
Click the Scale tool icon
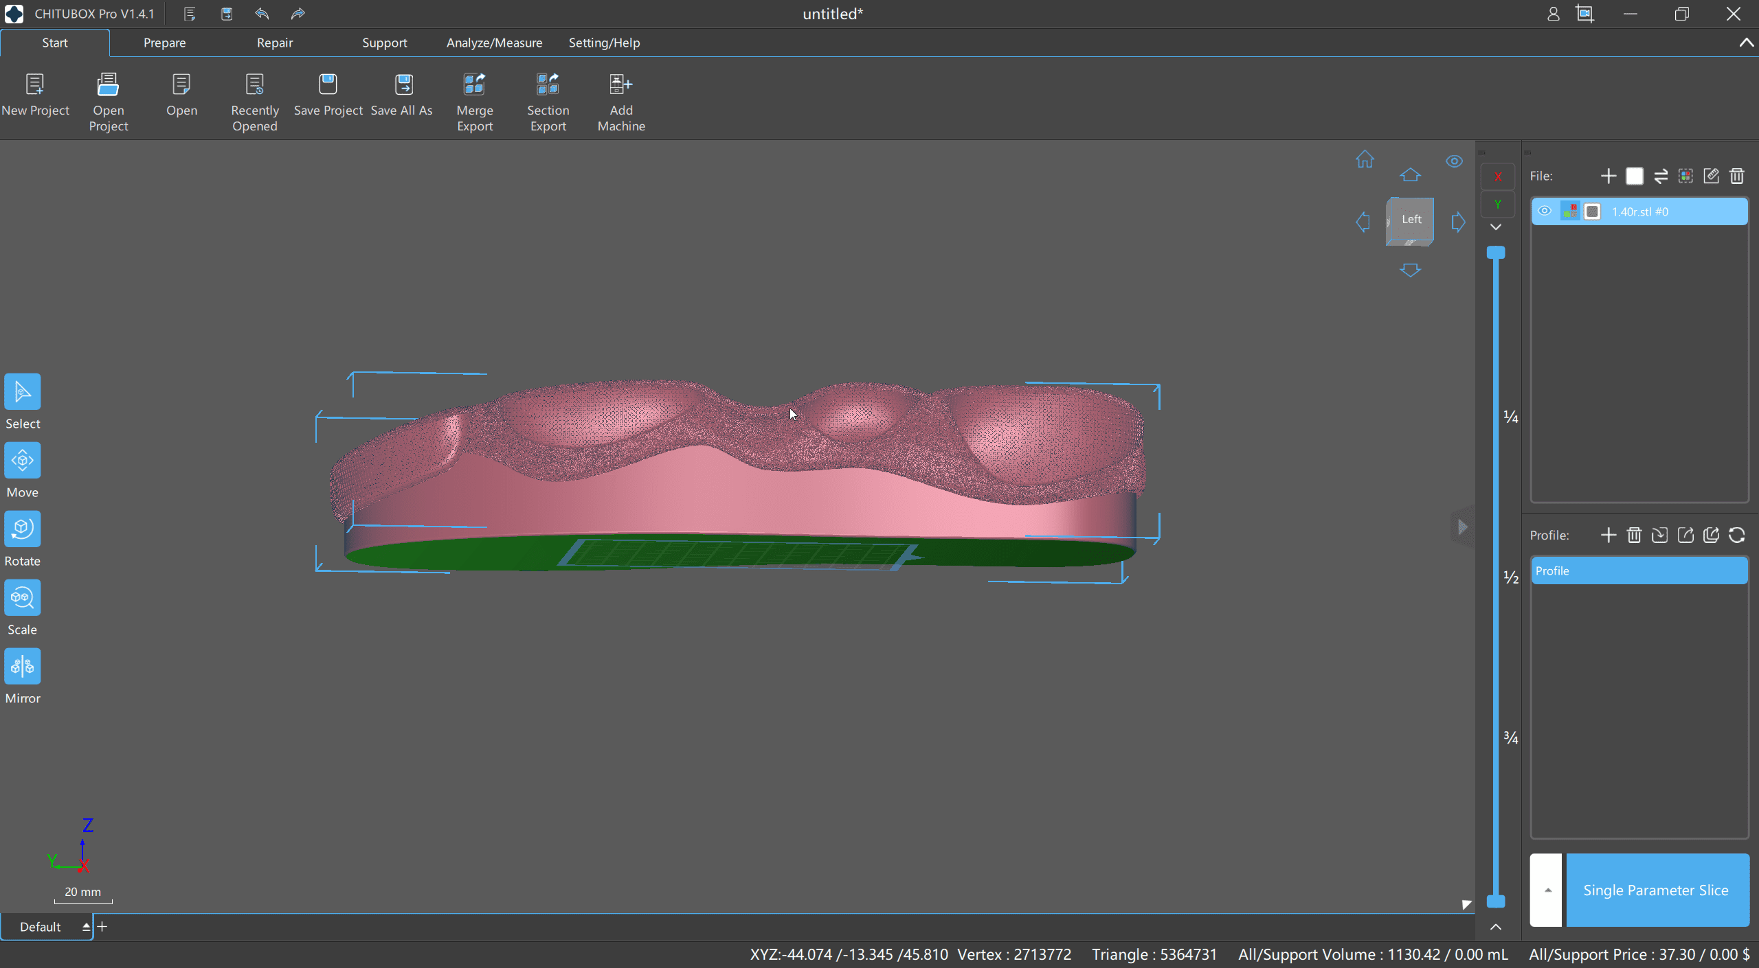pos(23,598)
